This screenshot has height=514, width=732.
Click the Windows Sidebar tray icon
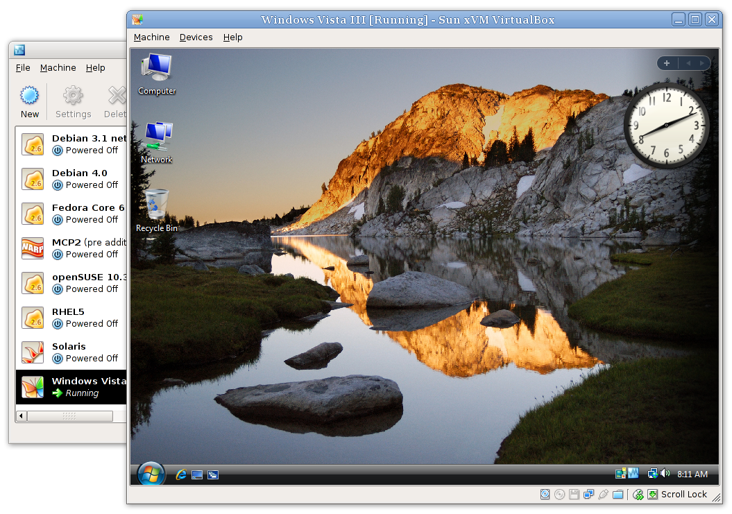pos(620,474)
